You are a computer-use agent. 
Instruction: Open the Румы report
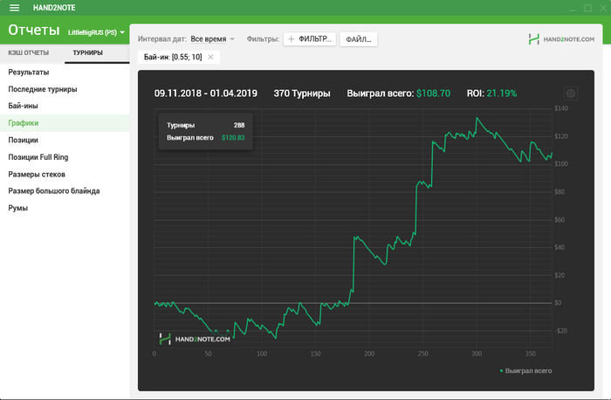click(x=65, y=208)
